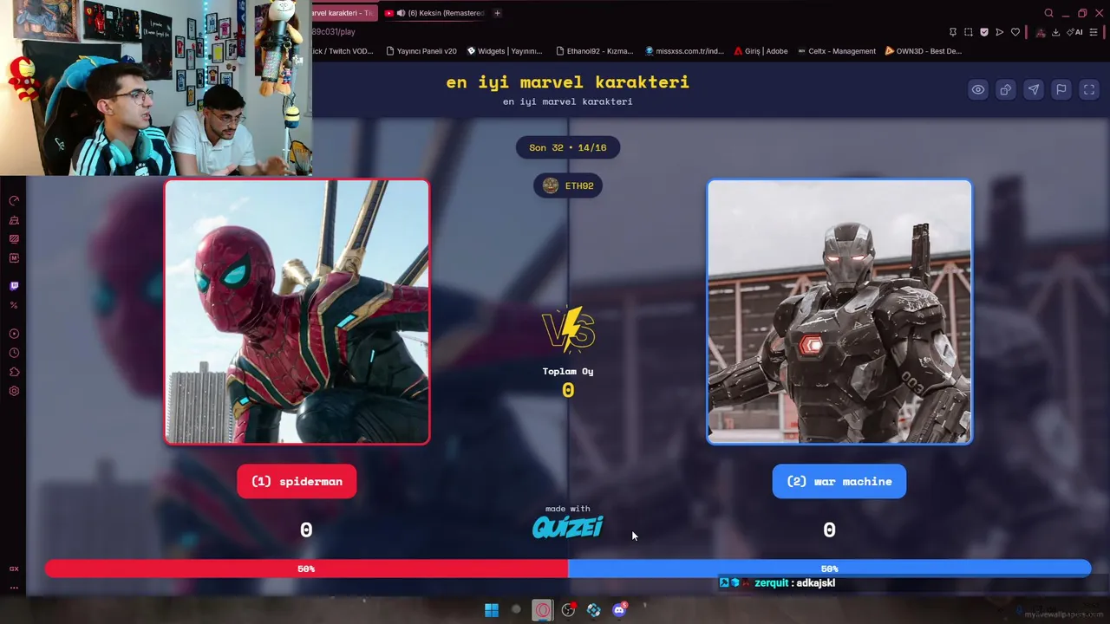Open the 'Celtx - Management' bookmark
1110x624 pixels.
(837, 51)
